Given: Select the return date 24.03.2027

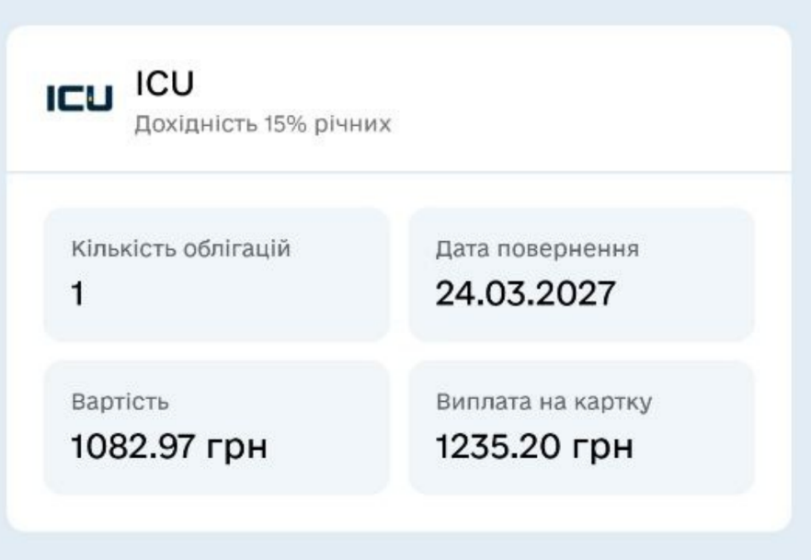Looking at the screenshot, I should point(525,296).
